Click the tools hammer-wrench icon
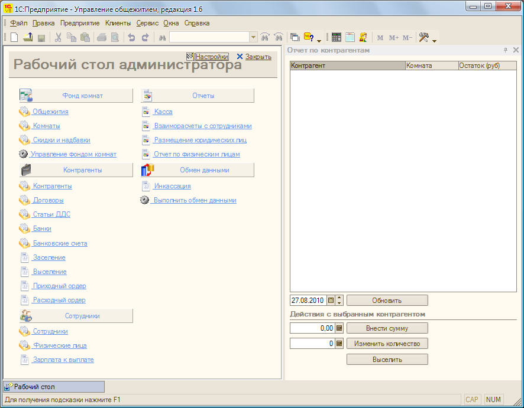This screenshot has height=408, width=524. tap(423, 37)
